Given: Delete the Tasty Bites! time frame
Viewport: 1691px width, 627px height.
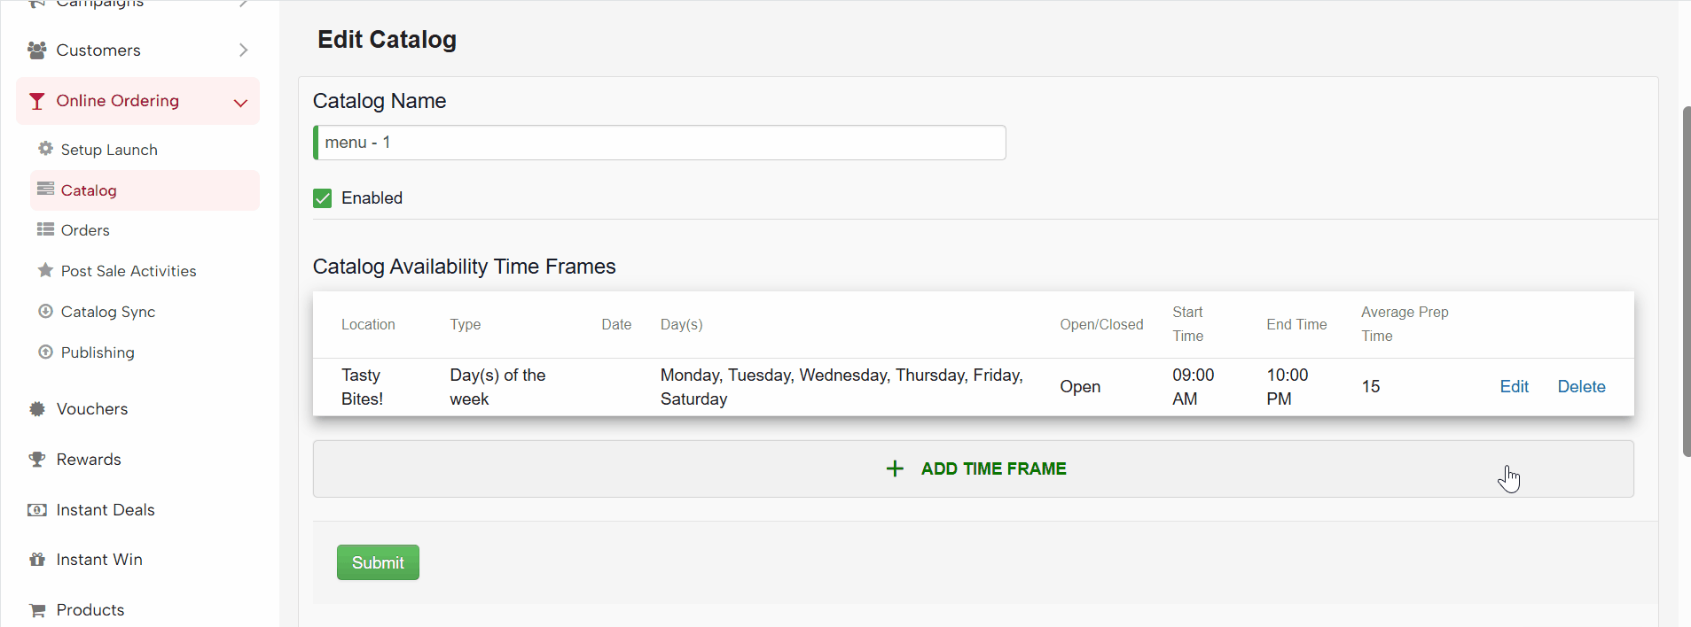Looking at the screenshot, I should (x=1582, y=387).
